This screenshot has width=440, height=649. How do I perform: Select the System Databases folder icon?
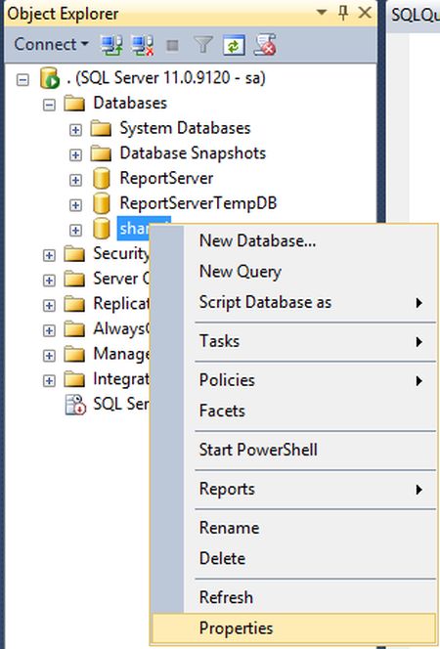coord(101,129)
